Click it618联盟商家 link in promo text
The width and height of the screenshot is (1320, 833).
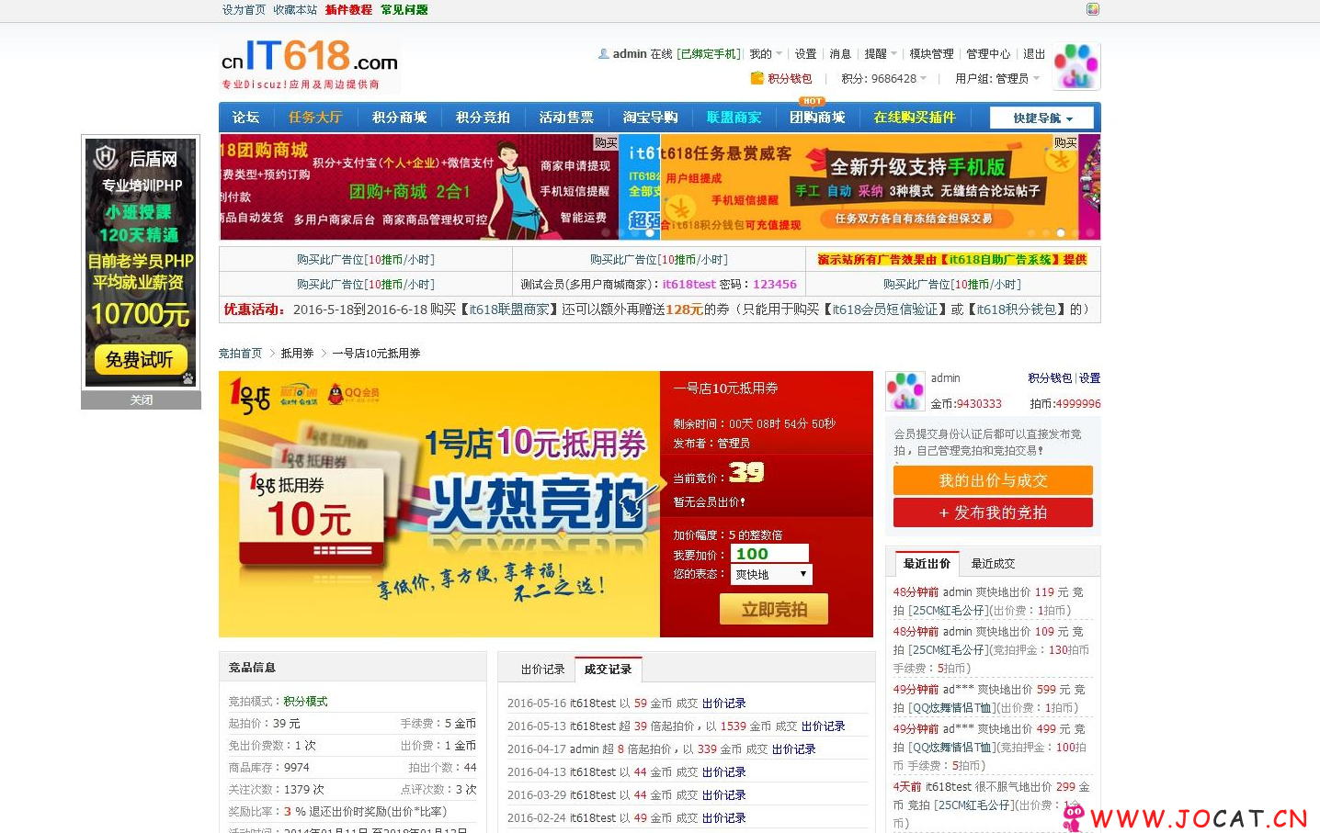(509, 310)
